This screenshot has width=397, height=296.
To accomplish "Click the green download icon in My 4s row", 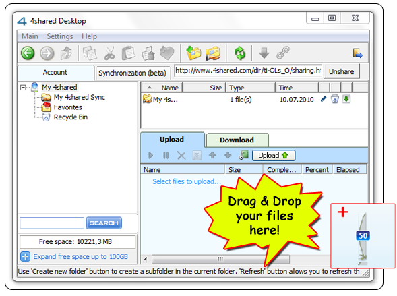I will tap(346, 99).
